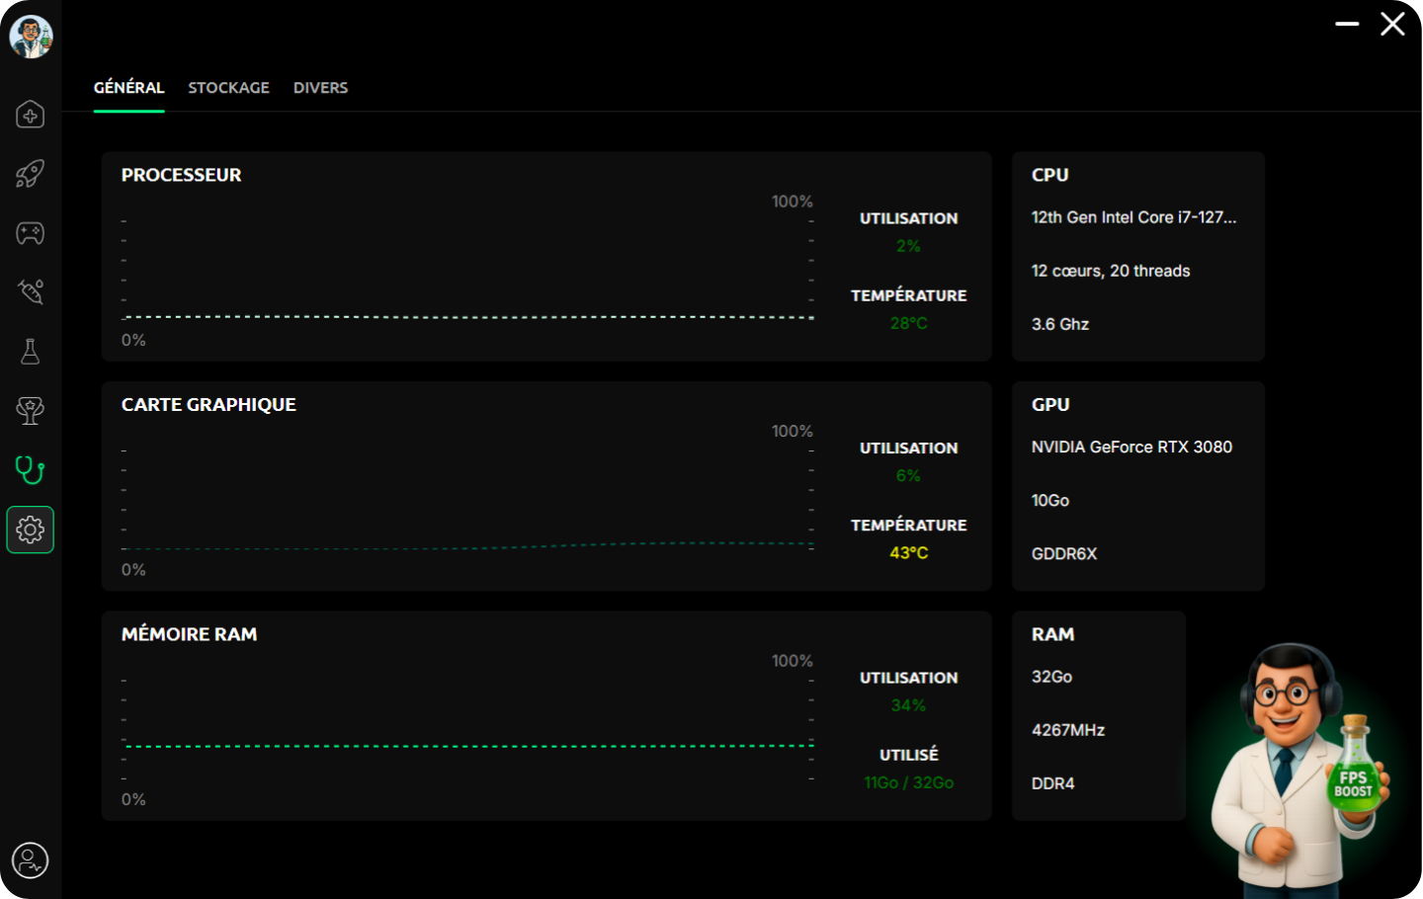Switch to the STOCKAGE tab
The height and width of the screenshot is (899, 1423).
tap(228, 88)
